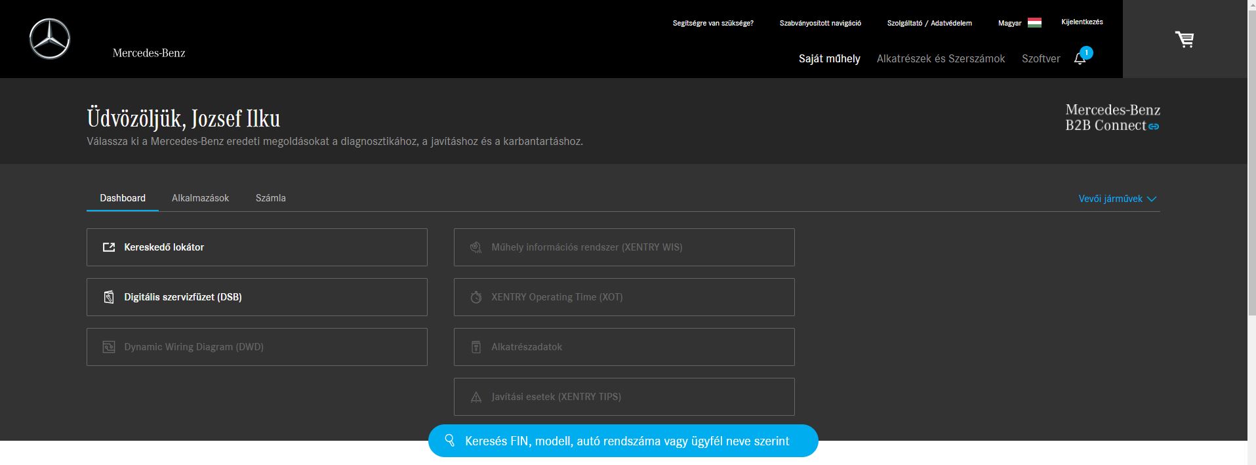
Task: Open the notifications bell
Action: pyautogui.click(x=1080, y=59)
